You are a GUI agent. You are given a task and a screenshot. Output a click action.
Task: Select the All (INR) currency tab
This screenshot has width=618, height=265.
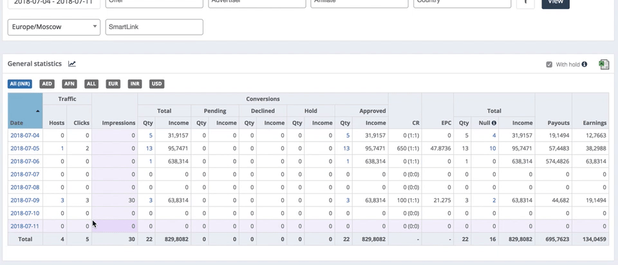20,84
